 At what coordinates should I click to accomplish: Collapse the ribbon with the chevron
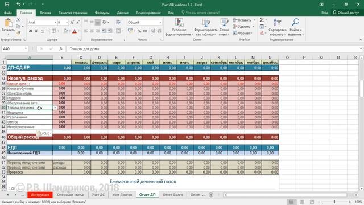tap(361, 40)
